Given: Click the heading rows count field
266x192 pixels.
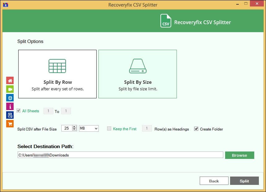Looking at the screenshot, I should pyautogui.click(x=147, y=128).
